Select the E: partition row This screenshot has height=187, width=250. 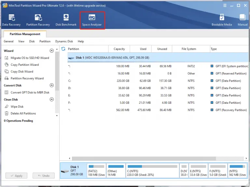coord(158,95)
